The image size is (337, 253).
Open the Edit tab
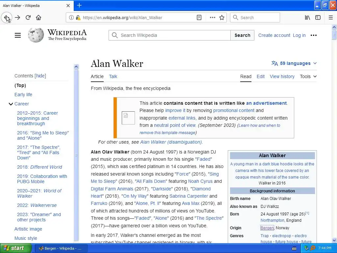pos(261,76)
